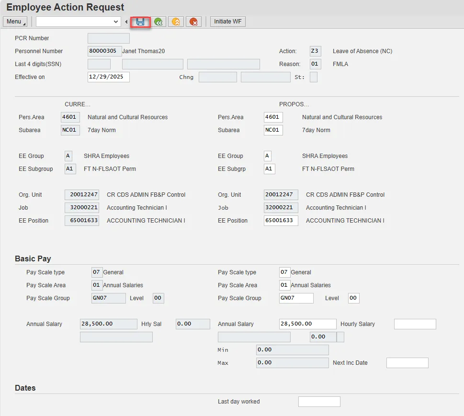Select the proposed Subarea NC01 field
464x416 pixels.
(x=273, y=130)
